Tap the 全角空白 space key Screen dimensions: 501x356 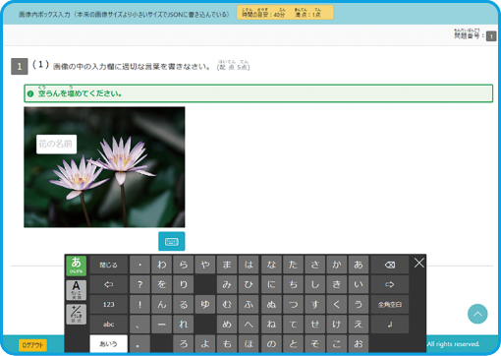[x=390, y=305]
